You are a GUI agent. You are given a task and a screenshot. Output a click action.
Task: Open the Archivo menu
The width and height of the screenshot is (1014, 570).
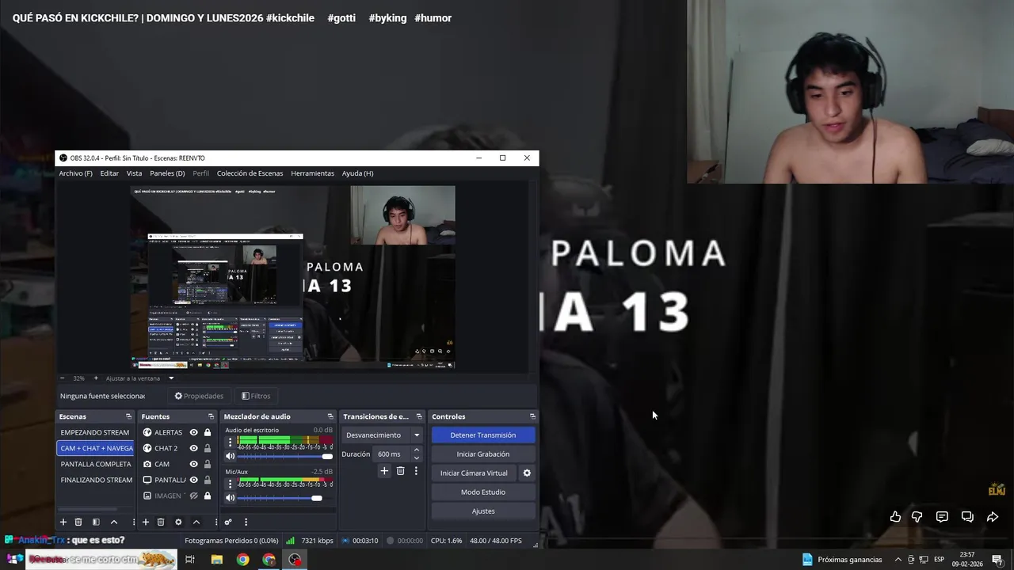pos(75,173)
